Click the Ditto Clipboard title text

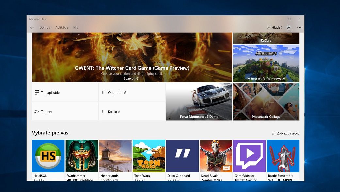(x=179, y=176)
